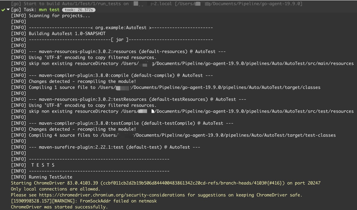Click the org.example:AutoTest header line

[x=121, y=28]
